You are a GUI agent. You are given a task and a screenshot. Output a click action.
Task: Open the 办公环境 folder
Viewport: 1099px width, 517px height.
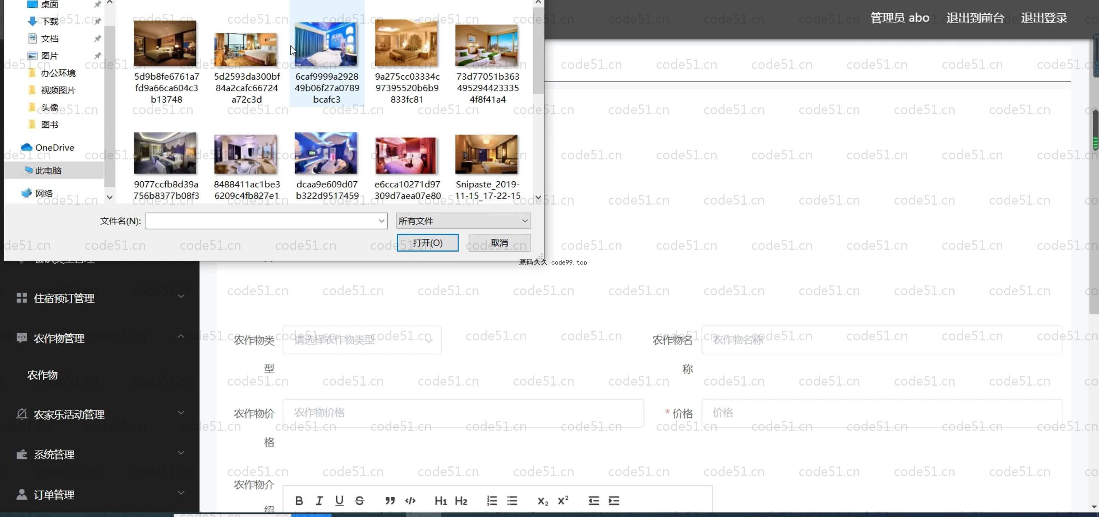(58, 73)
